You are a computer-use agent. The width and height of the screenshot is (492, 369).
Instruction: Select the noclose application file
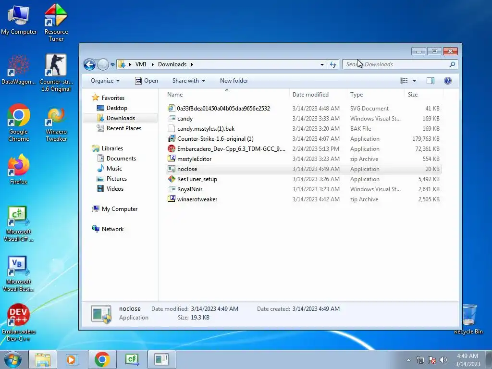[304, 169]
